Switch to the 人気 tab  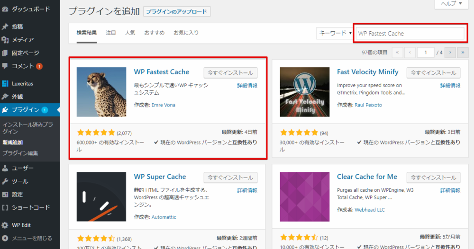130,33
